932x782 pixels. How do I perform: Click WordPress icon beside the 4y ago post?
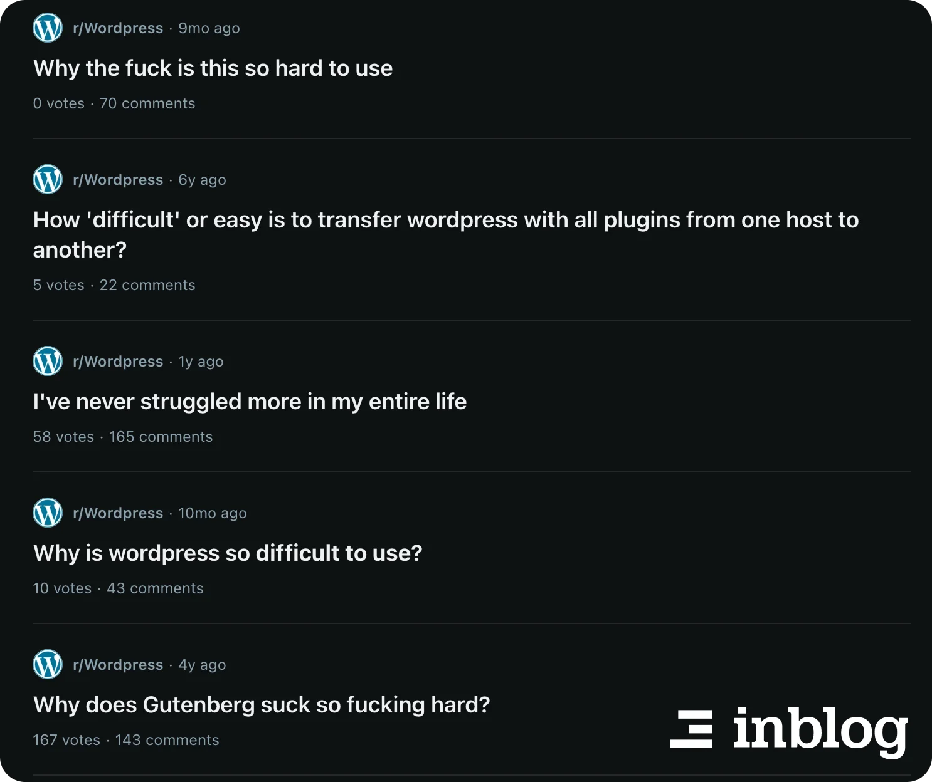[48, 665]
